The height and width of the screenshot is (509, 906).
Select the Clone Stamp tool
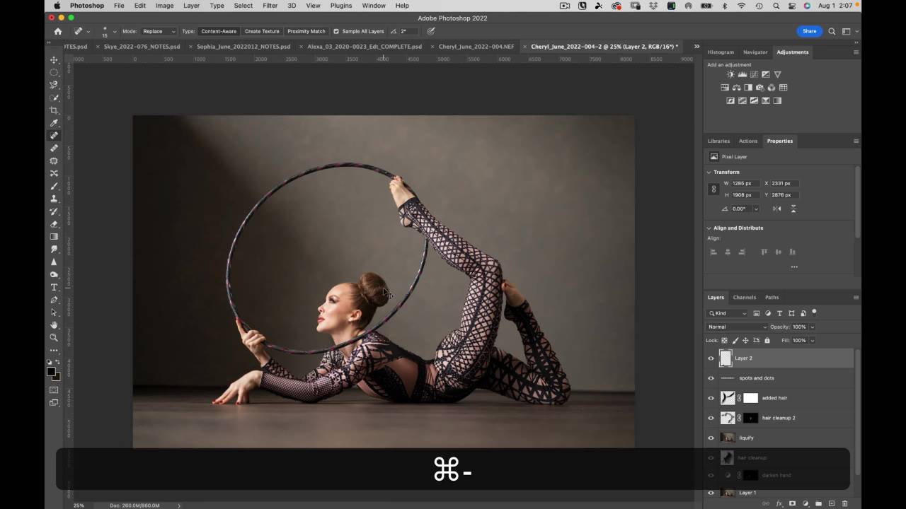[x=54, y=199]
